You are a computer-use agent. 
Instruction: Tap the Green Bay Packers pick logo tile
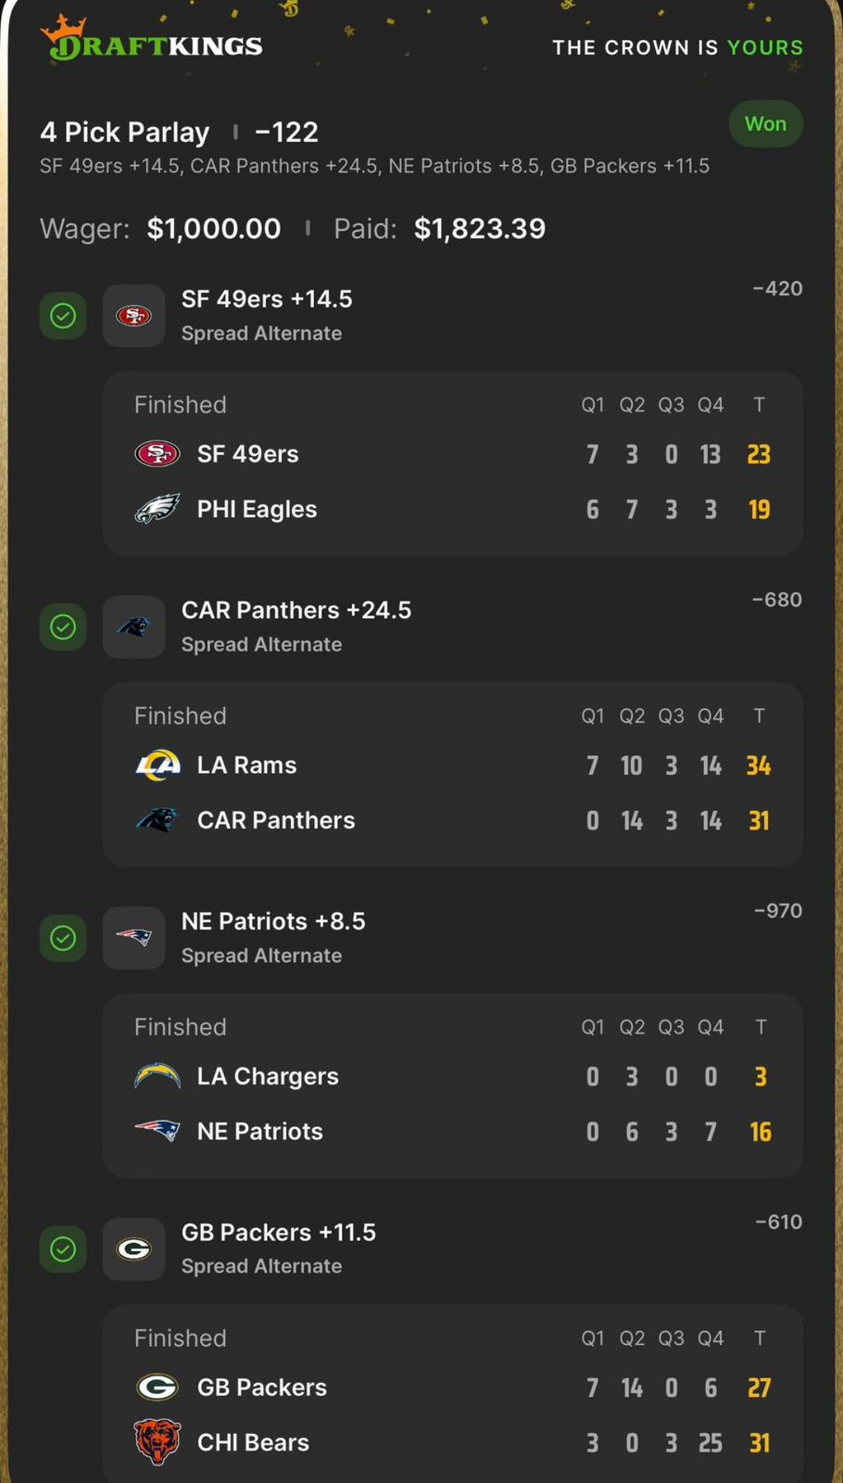point(133,1249)
